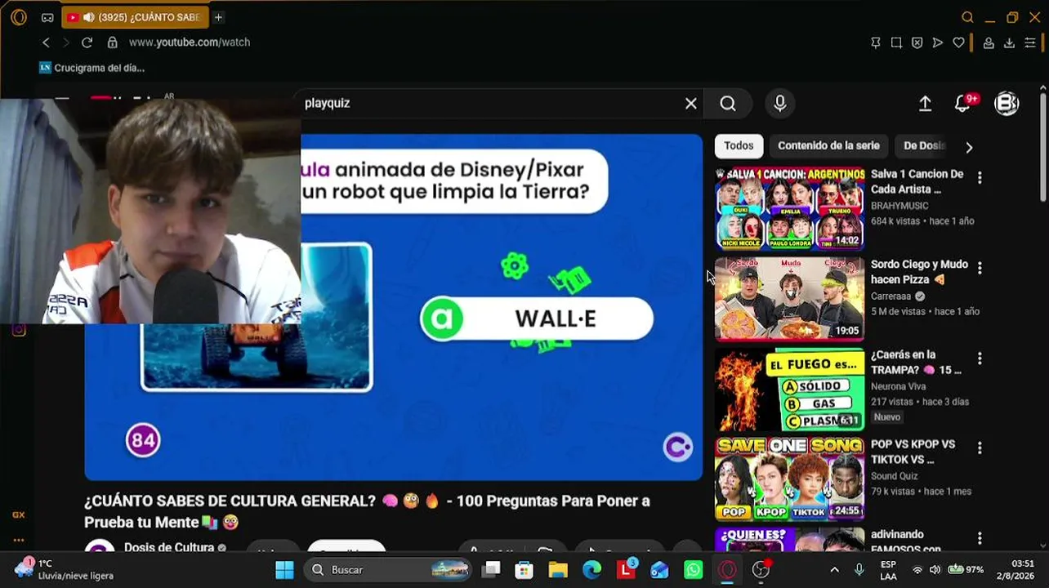
Task: Open the Sound Quiz channel link
Action: [895, 476]
